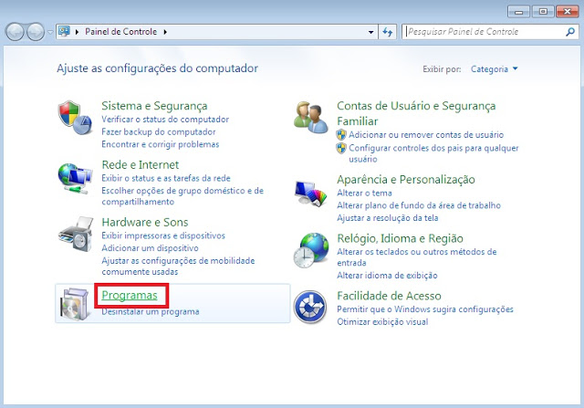Open Fazer backup do computador link
Viewport: 584px width, 408px height.
tap(159, 132)
